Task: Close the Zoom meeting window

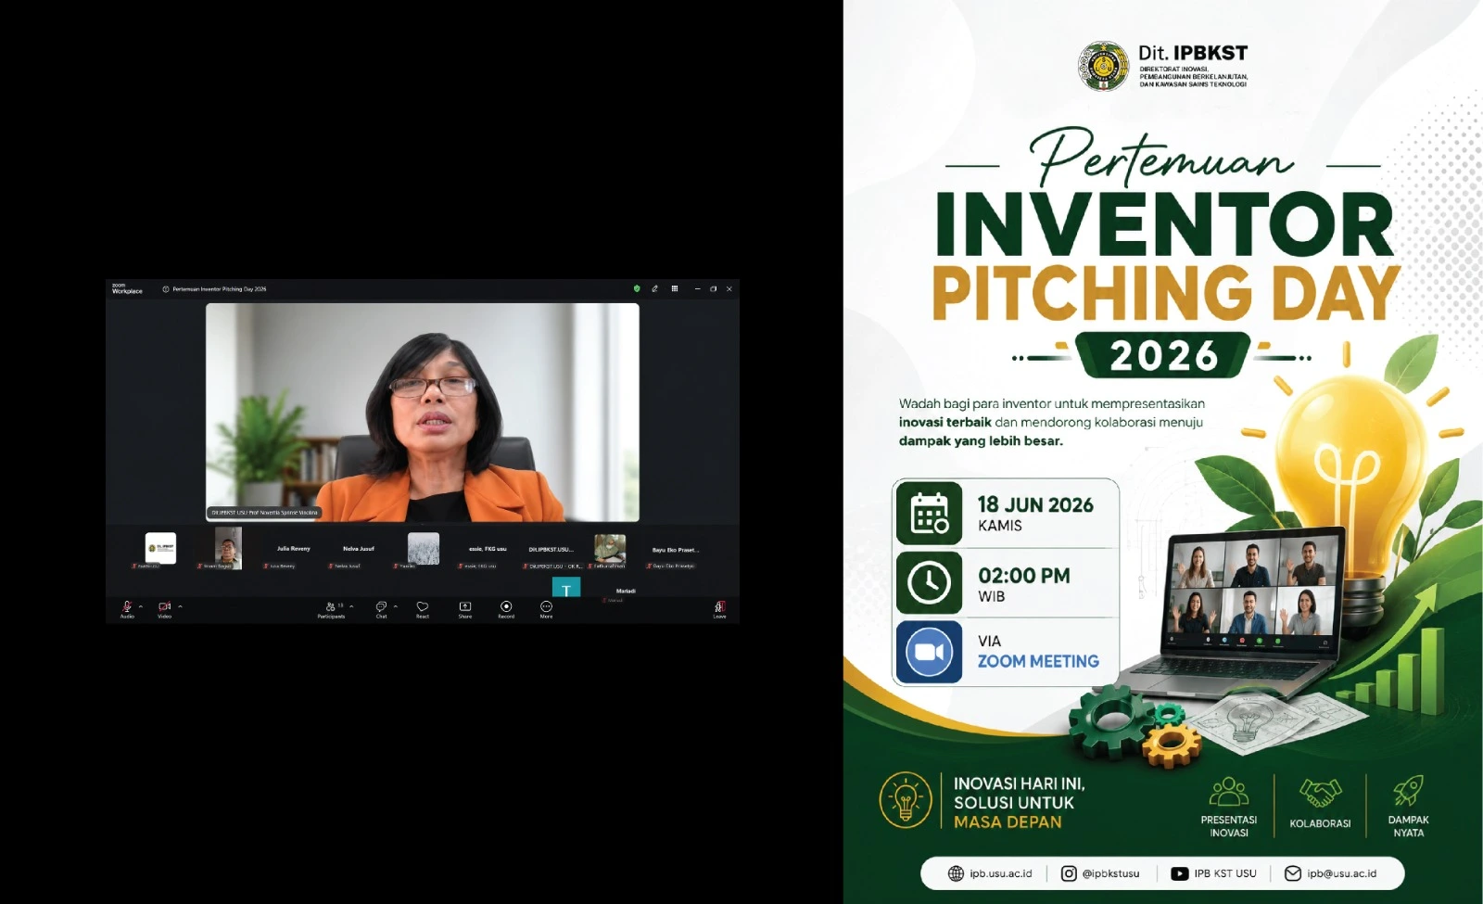Action: pyautogui.click(x=729, y=288)
